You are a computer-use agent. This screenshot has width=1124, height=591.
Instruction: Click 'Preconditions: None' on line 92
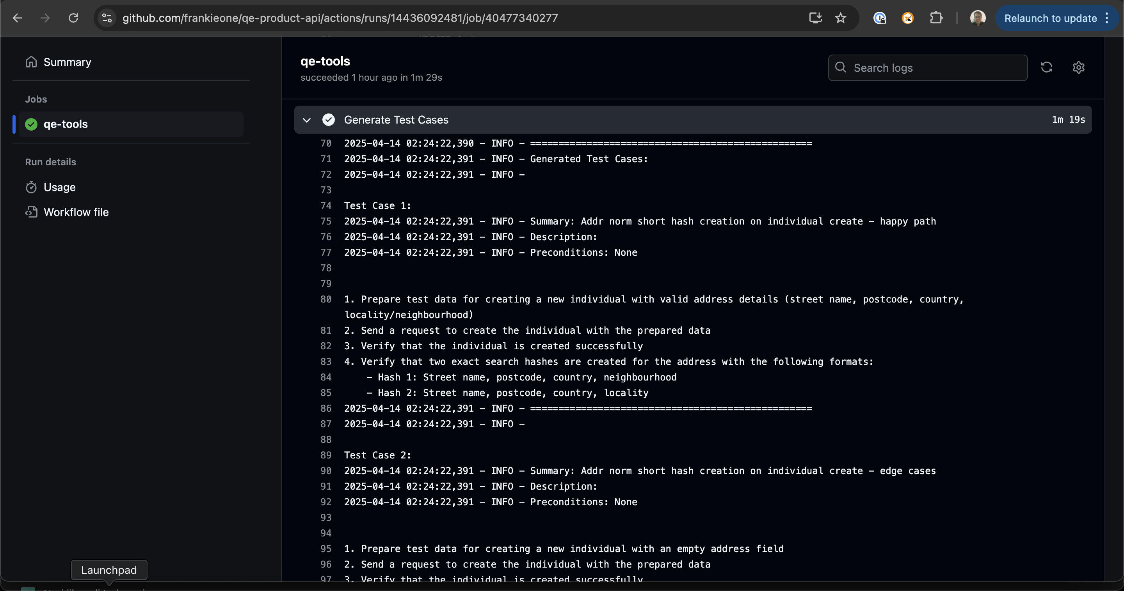pos(583,502)
